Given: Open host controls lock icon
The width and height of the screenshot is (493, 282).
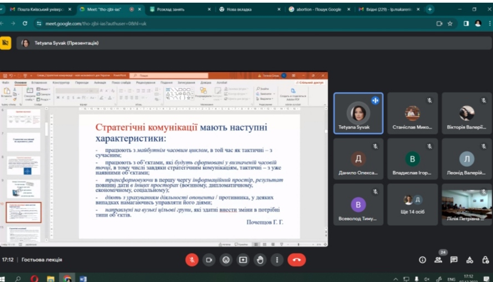Looking at the screenshot, I should [x=485, y=259].
